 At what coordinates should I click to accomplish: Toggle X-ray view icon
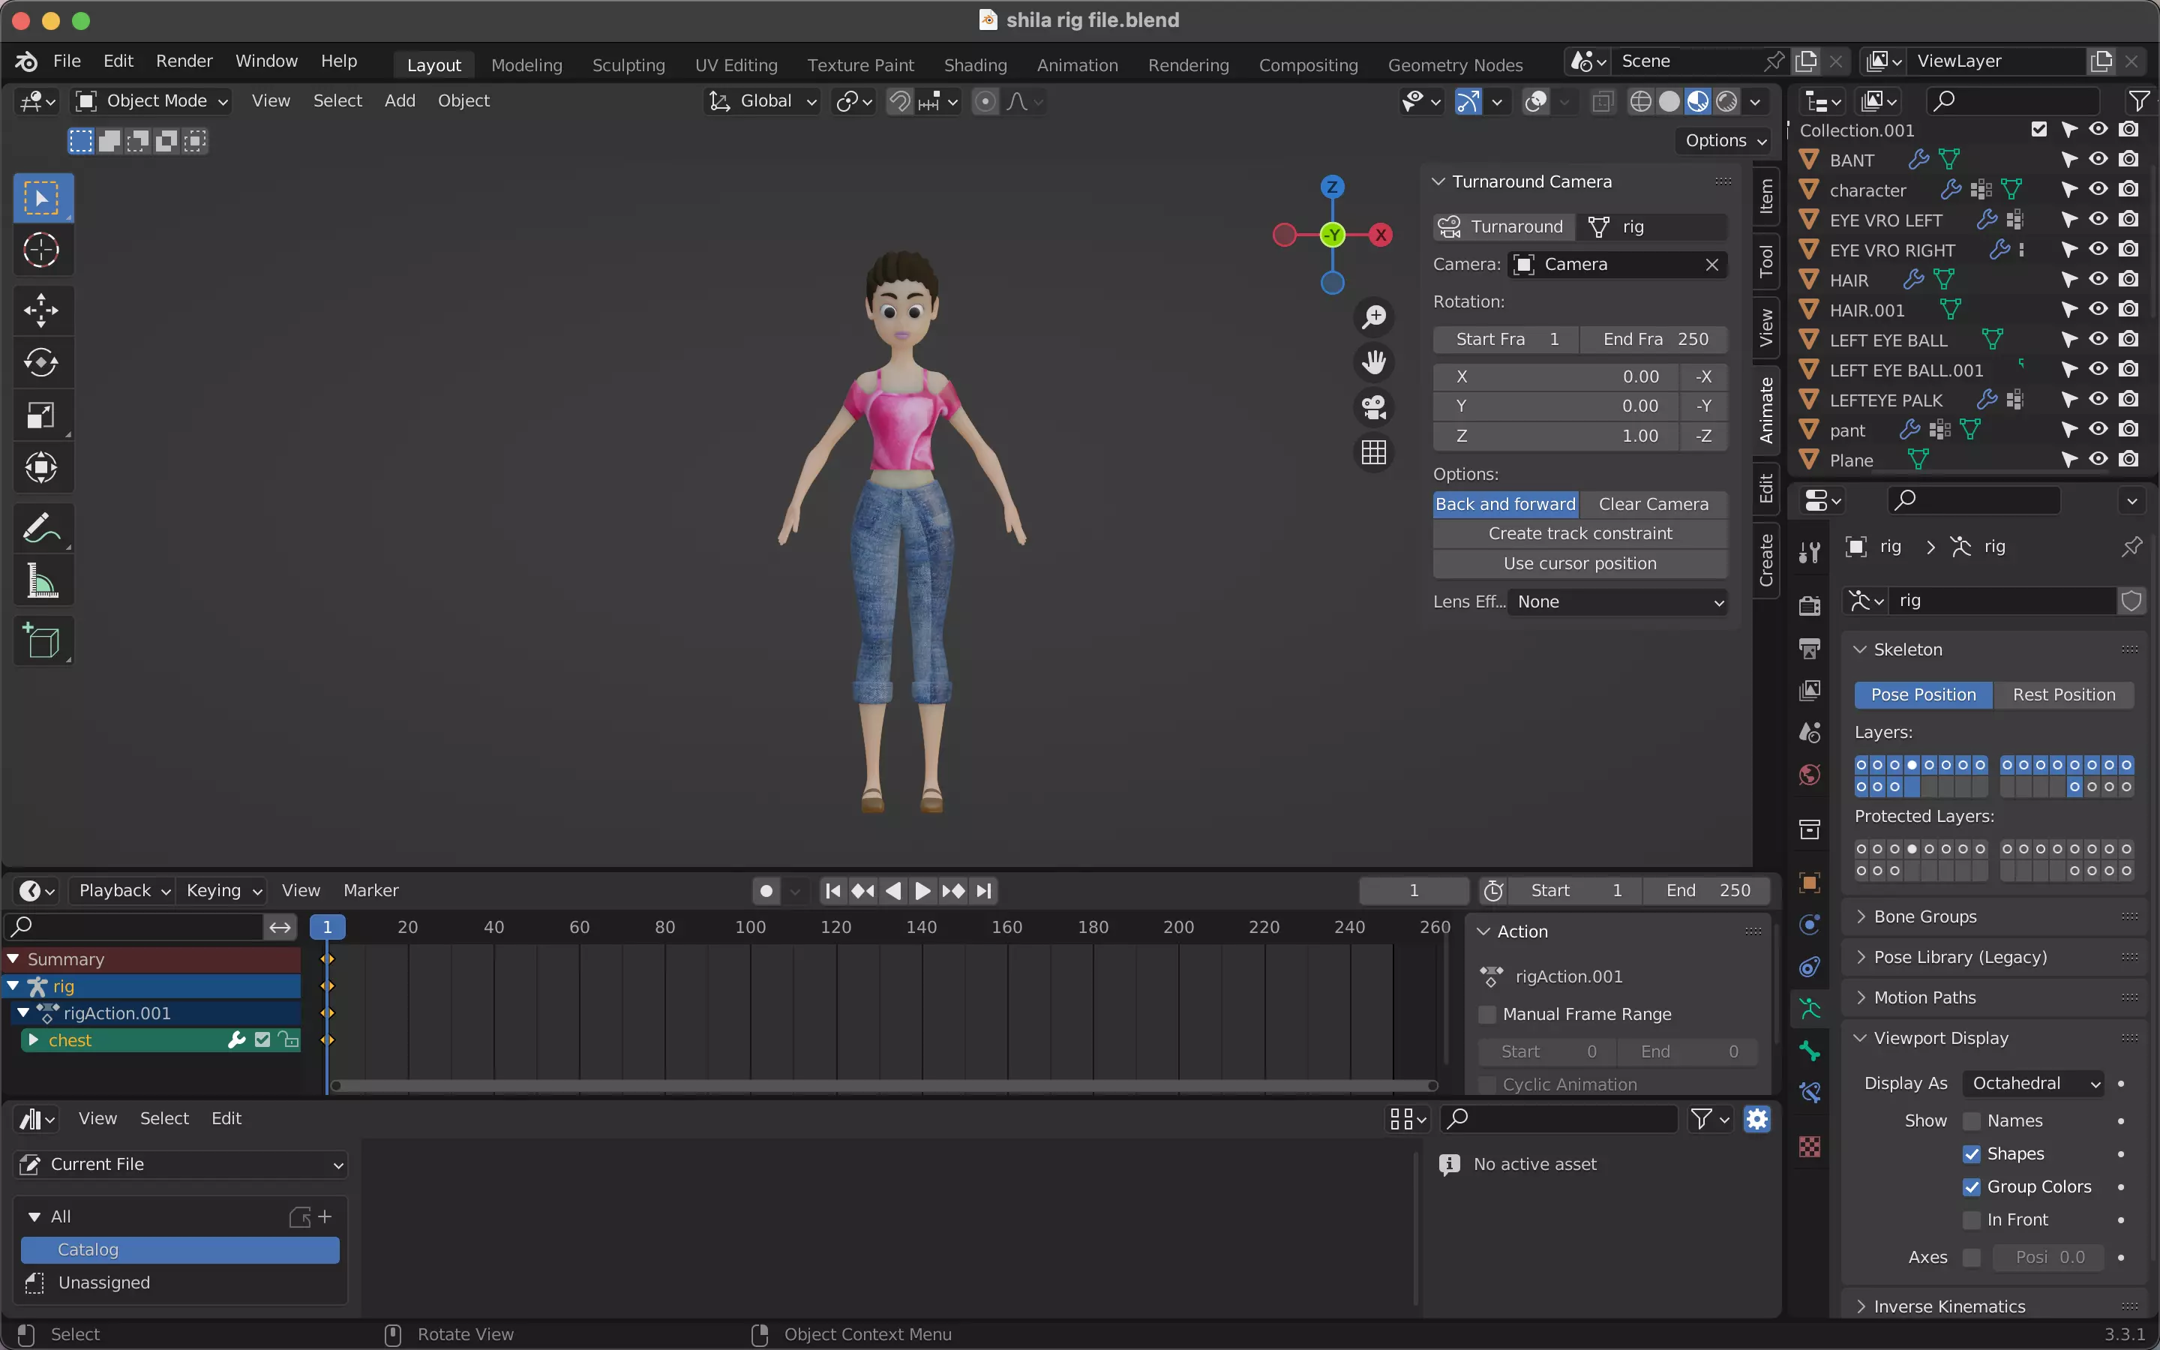pos(1603,101)
